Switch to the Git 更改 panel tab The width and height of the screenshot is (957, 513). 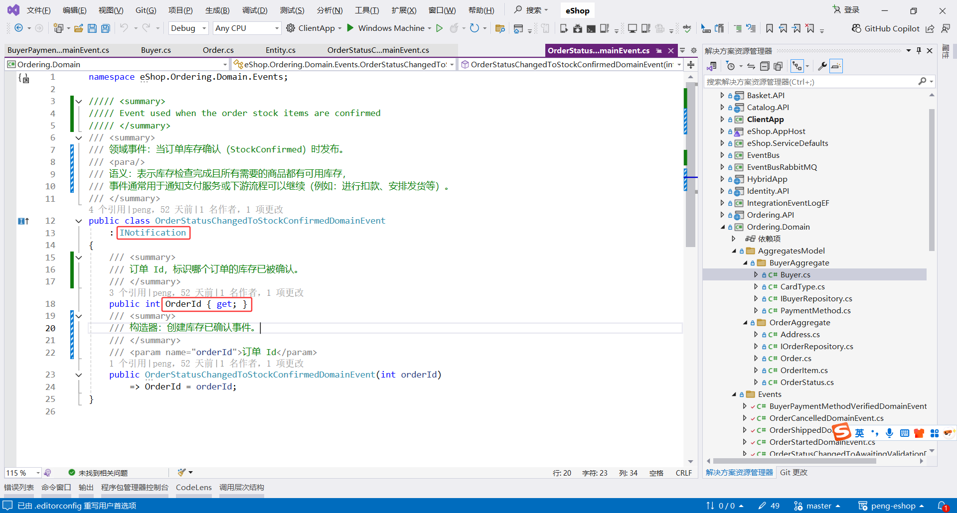[794, 473]
